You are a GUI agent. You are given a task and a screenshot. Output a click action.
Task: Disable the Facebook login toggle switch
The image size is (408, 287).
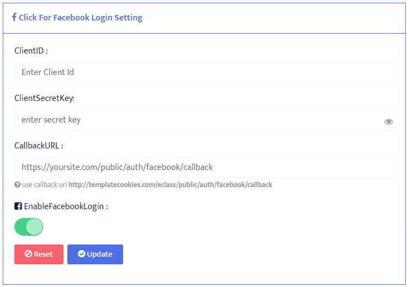(29, 227)
